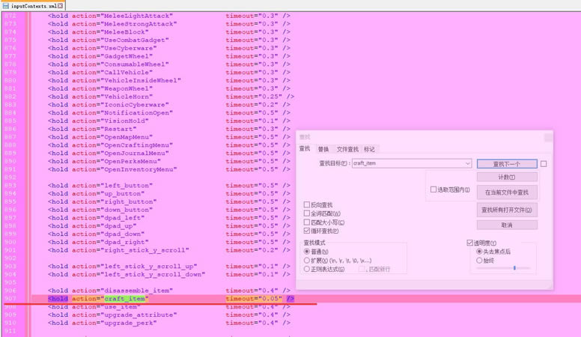The height and width of the screenshot is (337, 581).
Task: Click line number 892 in margin
Action: point(10,177)
